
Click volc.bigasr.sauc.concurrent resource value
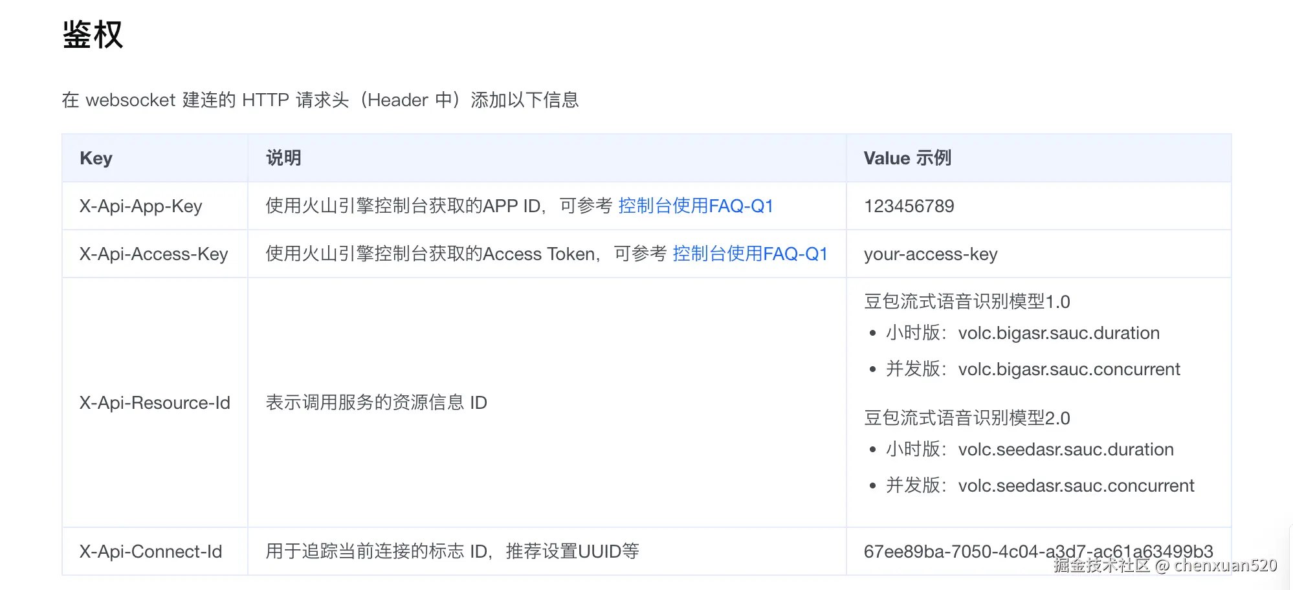(1068, 369)
